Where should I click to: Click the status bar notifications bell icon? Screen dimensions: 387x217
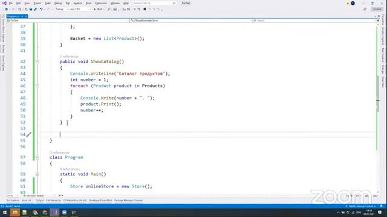(x=382, y=206)
